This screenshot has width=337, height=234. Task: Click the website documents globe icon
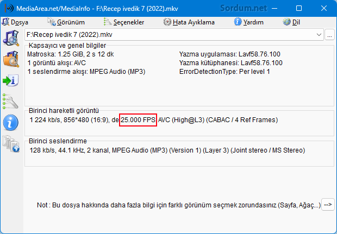point(11,144)
